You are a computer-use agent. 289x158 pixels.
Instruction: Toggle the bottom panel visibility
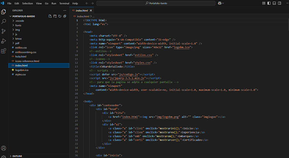(x=274, y=3)
